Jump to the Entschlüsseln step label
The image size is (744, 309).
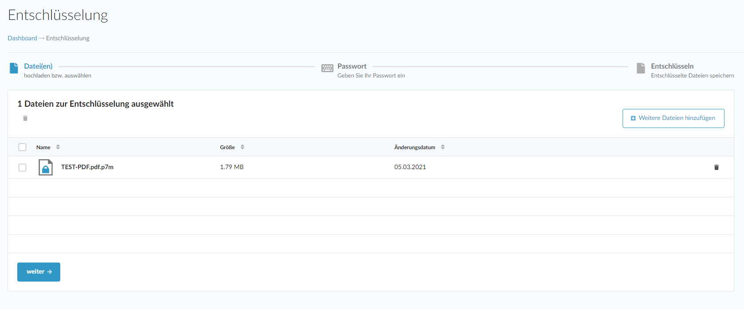tap(672, 66)
